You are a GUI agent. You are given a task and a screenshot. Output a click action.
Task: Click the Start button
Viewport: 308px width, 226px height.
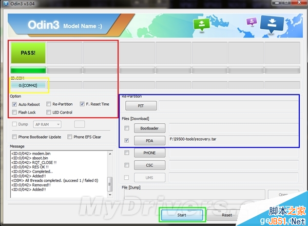tap(182, 215)
